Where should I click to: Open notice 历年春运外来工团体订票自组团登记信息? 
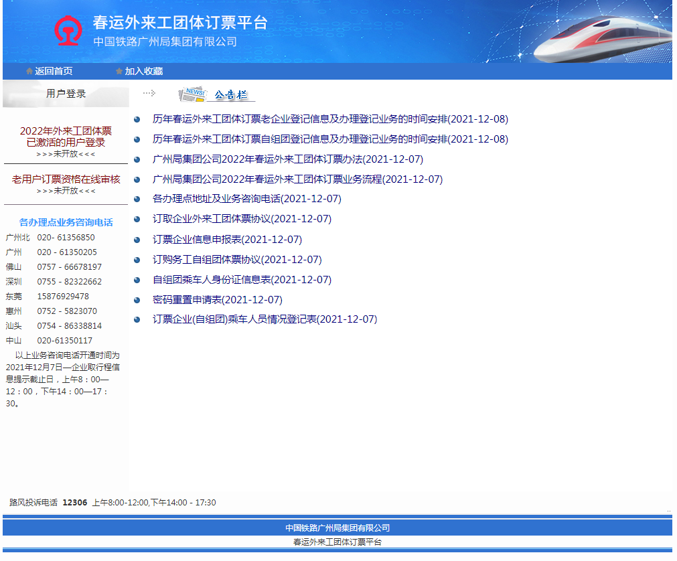click(x=330, y=139)
